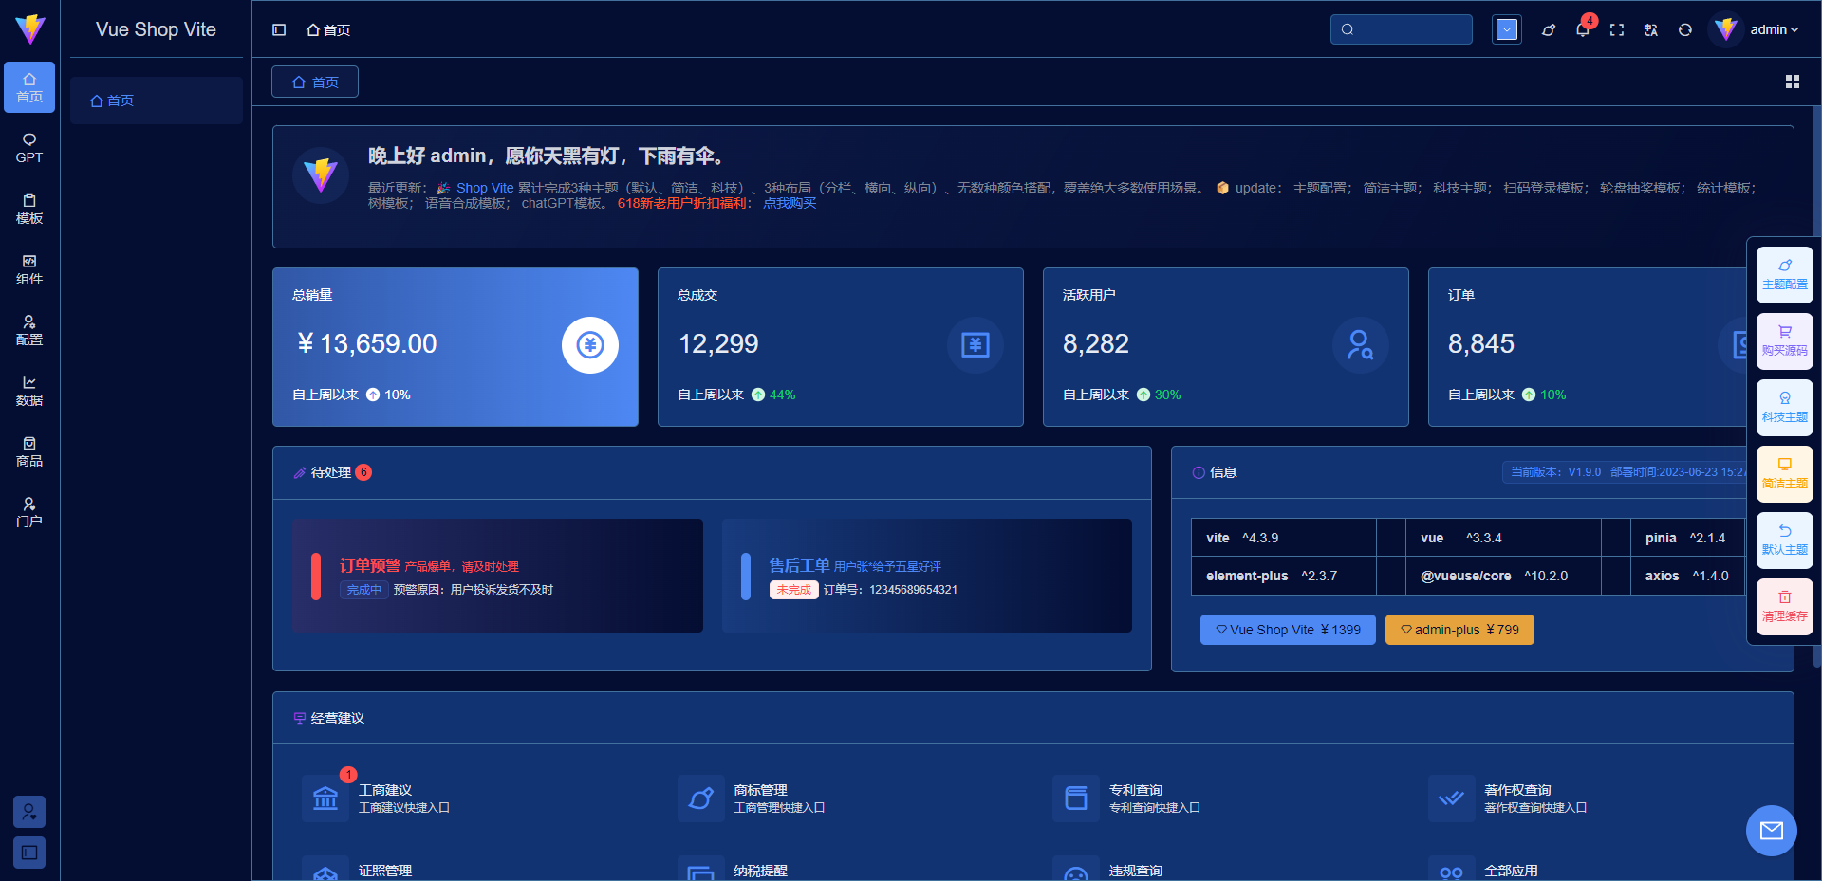
Task: Expand the admin user dropdown
Action: click(x=1757, y=29)
